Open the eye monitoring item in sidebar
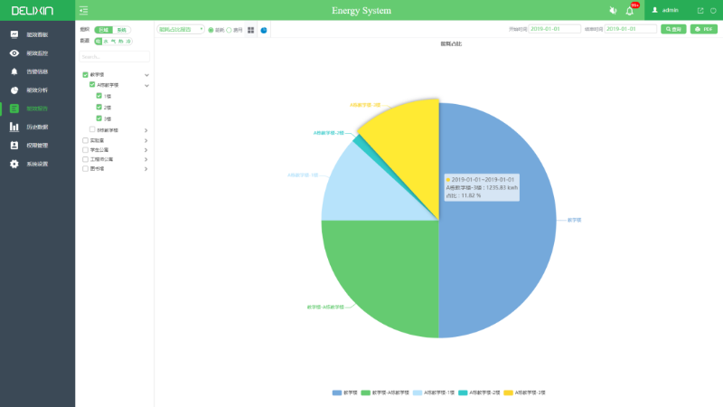This screenshot has width=723, height=407. 14,53
